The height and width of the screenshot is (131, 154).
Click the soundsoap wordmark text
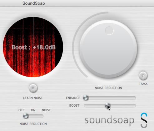coord(109,120)
